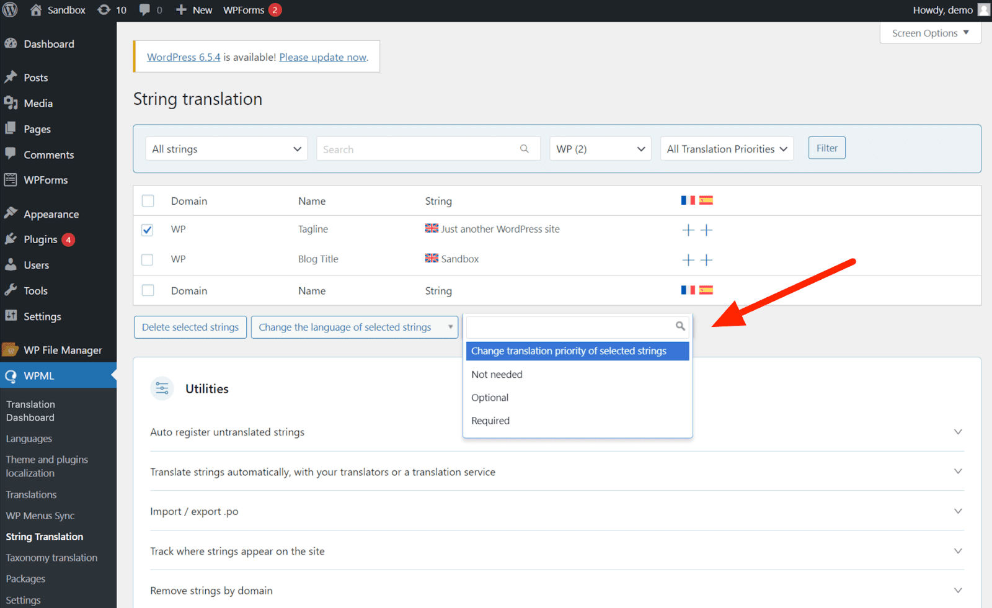The width and height of the screenshot is (992, 608).
Task: Click the WP File Manager folder icon
Action: (11, 350)
